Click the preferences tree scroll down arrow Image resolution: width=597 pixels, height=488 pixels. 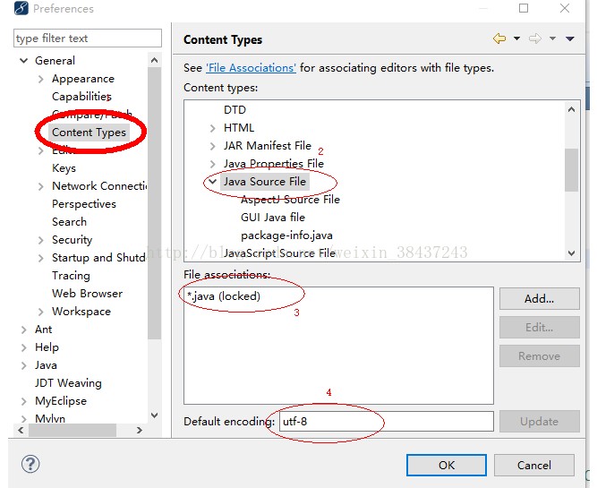[x=154, y=415]
